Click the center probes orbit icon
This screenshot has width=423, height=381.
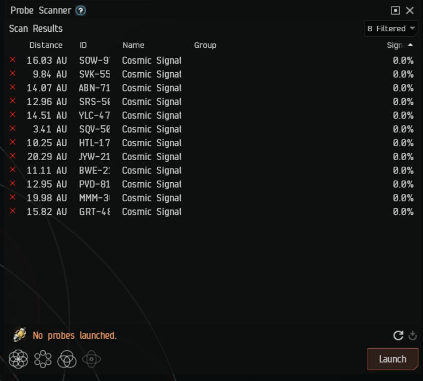pyautogui.click(x=92, y=359)
